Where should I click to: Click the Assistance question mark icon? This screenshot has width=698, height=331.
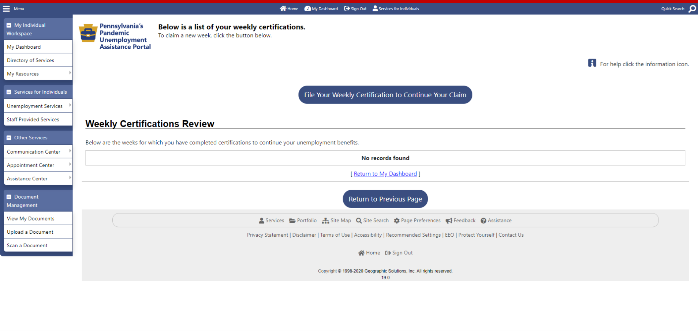click(484, 221)
